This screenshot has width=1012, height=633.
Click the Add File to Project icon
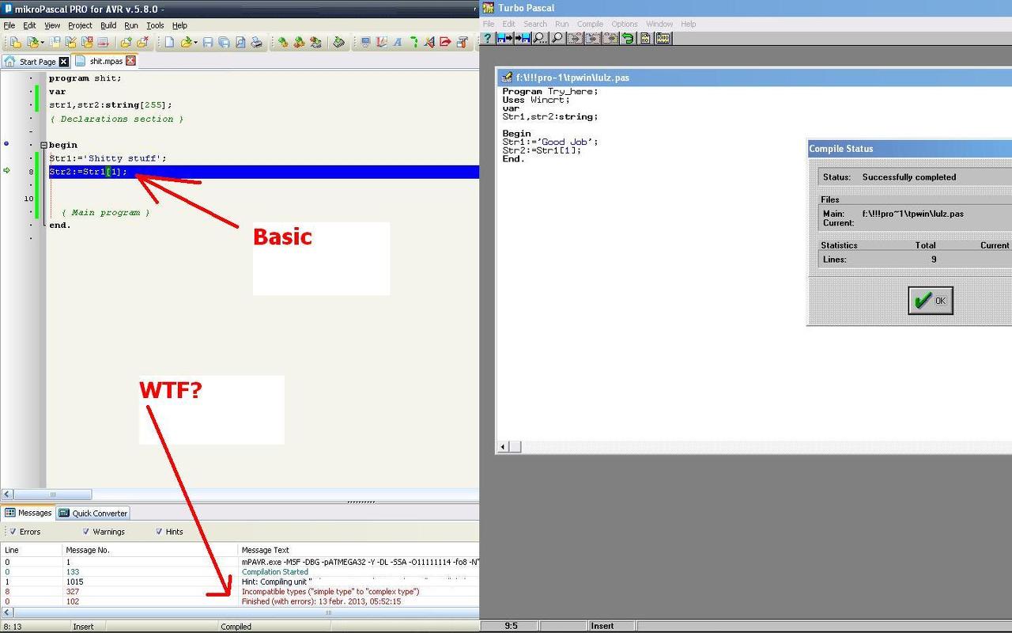click(x=126, y=43)
